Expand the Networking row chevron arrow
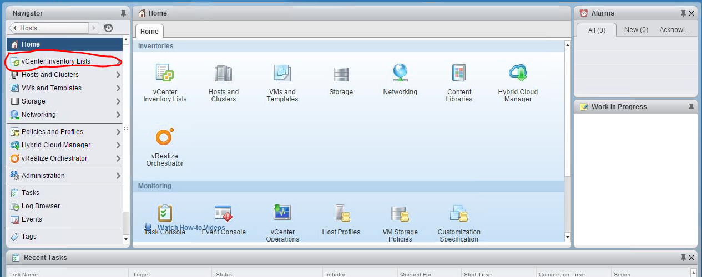 coord(118,115)
